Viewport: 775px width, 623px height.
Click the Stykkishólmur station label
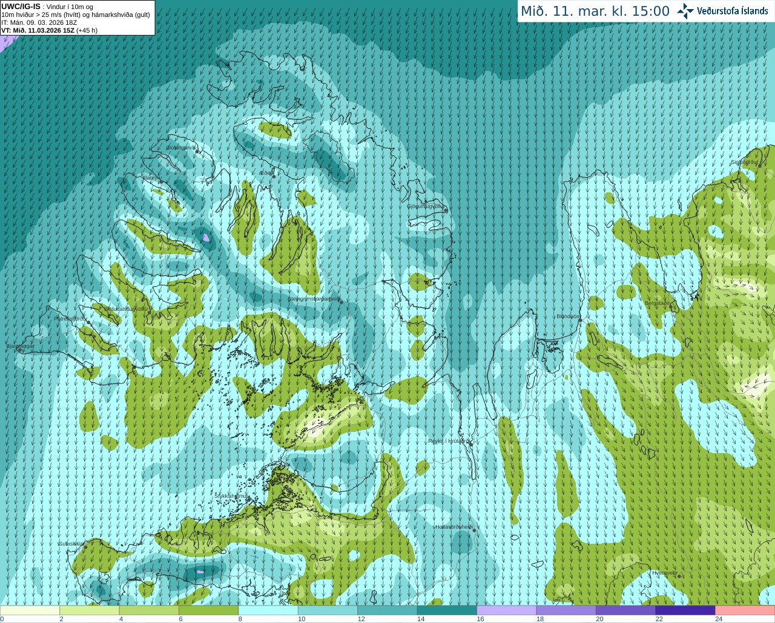231,496
